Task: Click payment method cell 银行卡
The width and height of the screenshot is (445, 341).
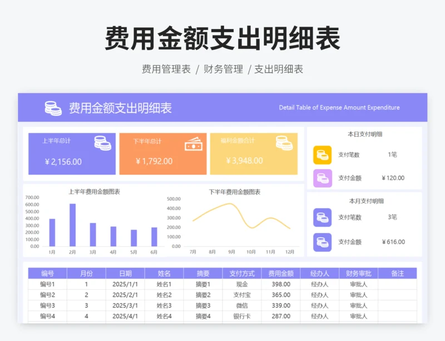Action: (242, 316)
